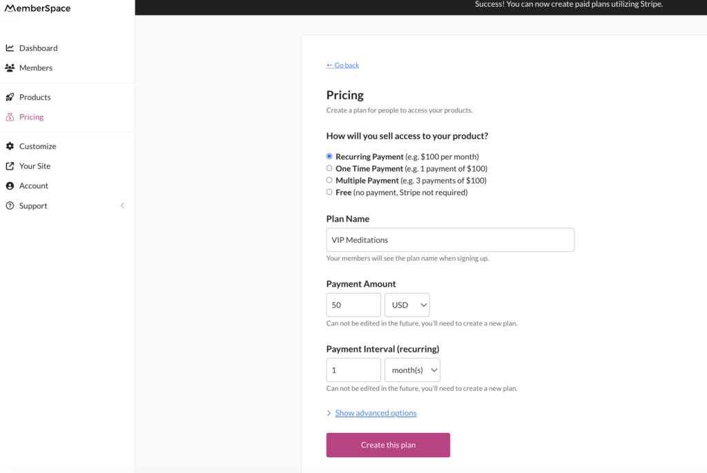Viewport: 707px width, 473px height.
Task: Open the month(s) interval dropdown
Action: [x=412, y=370]
